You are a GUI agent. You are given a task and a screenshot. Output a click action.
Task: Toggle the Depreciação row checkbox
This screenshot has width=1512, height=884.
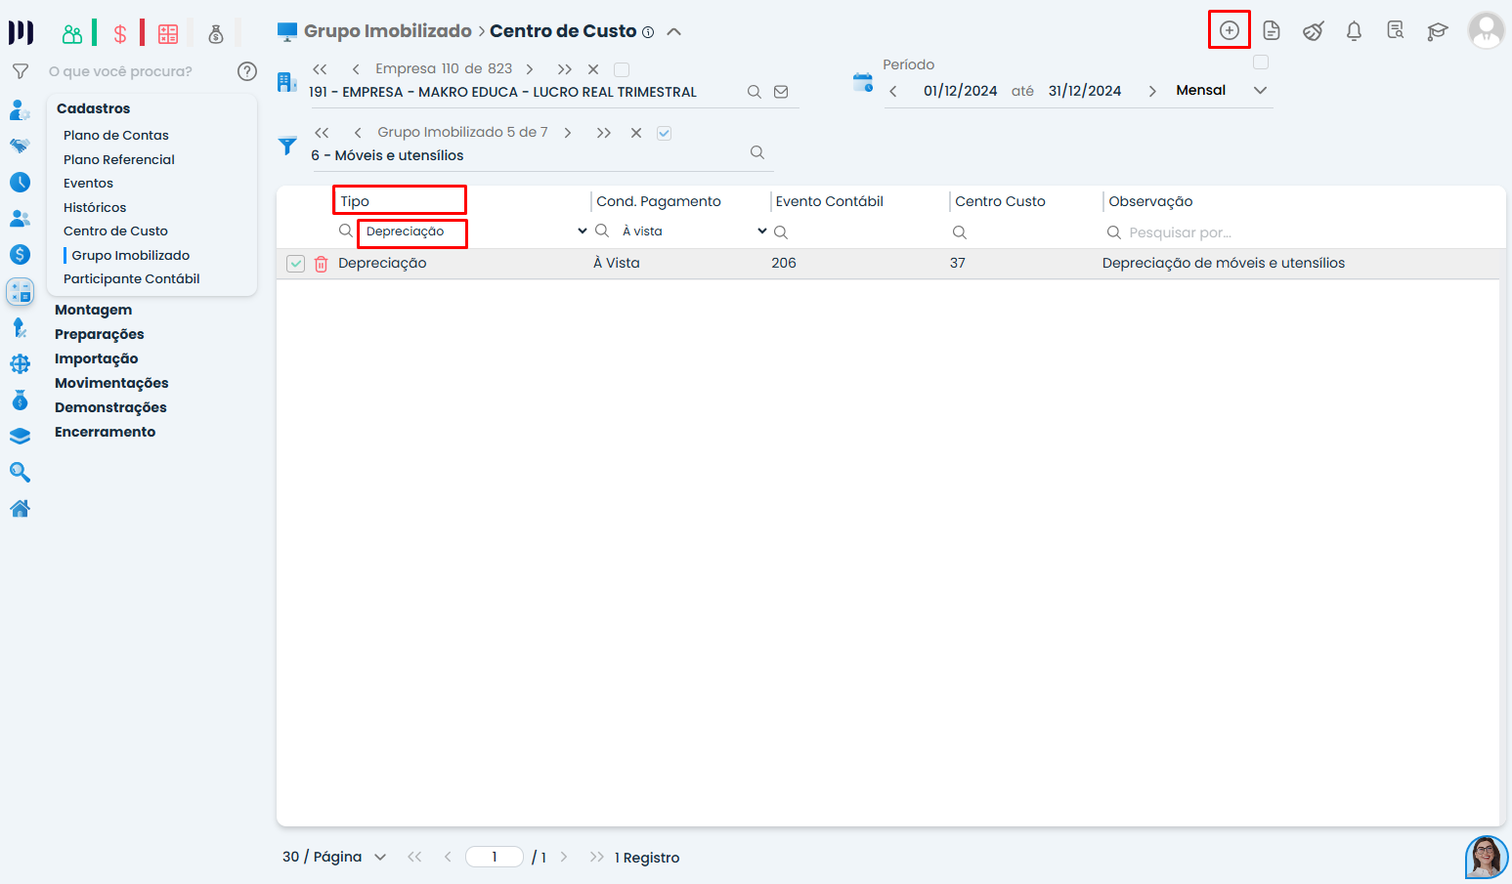point(296,264)
